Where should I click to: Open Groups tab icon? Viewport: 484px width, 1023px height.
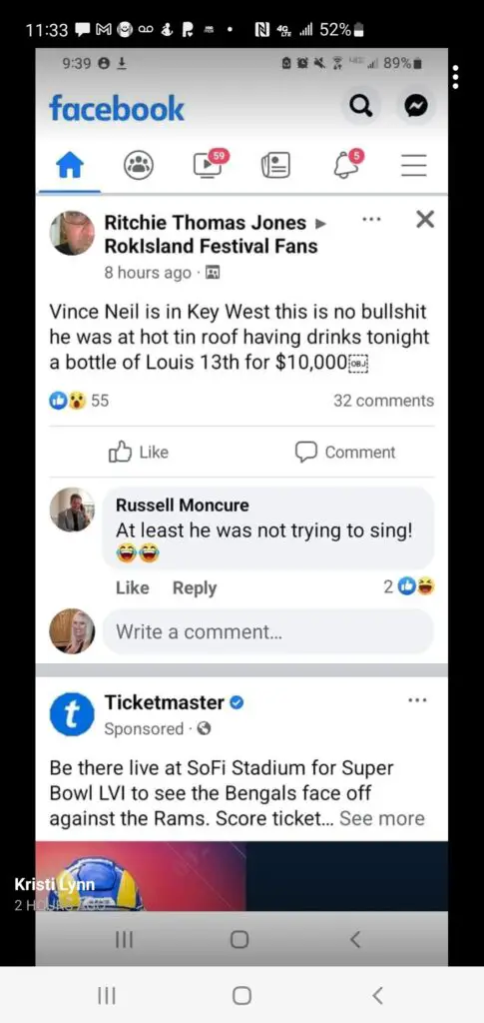(x=139, y=165)
